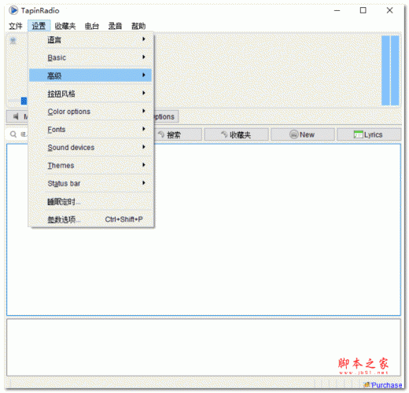
Task: Open the 录音 menu
Action: 115,26
